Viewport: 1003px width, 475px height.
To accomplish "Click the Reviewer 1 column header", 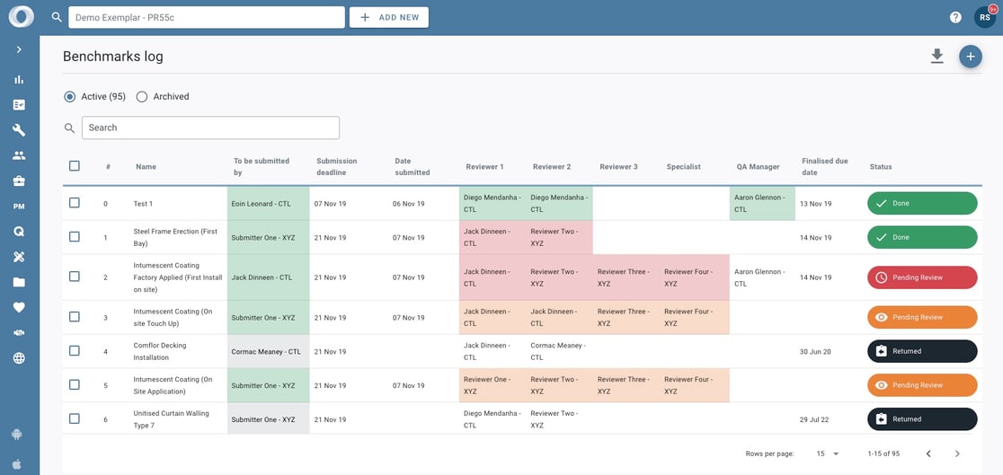I will 484,167.
